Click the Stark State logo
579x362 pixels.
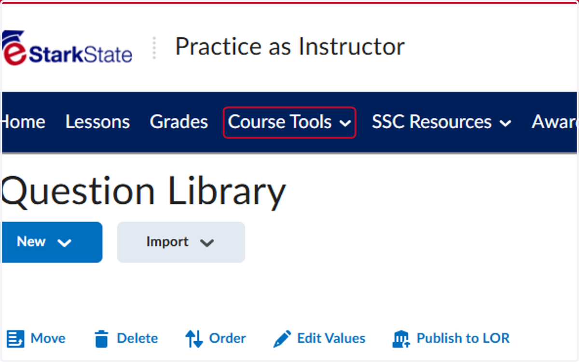[67, 48]
